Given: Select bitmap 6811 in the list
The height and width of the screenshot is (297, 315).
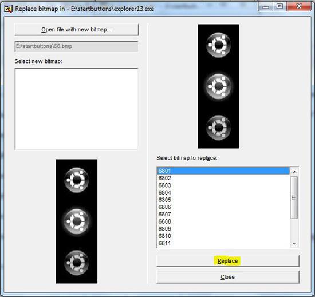Looking at the screenshot, I should pyautogui.click(x=223, y=243).
